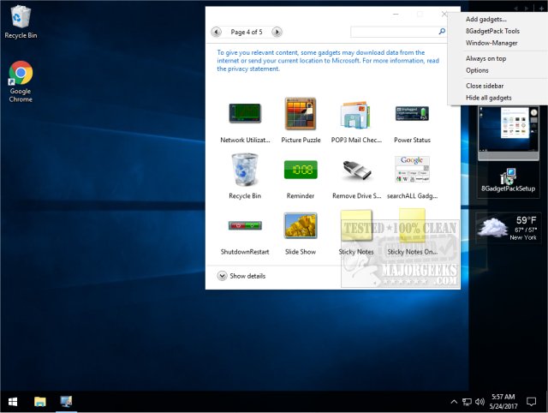Toggle Always on top in context menu
The image size is (548, 413).
click(485, 58)
